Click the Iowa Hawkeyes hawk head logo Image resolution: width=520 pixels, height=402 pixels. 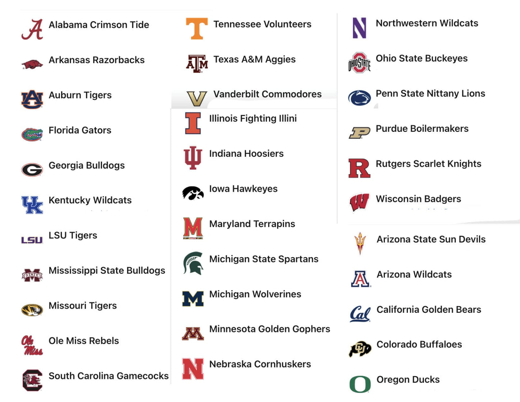pos(193,193)
